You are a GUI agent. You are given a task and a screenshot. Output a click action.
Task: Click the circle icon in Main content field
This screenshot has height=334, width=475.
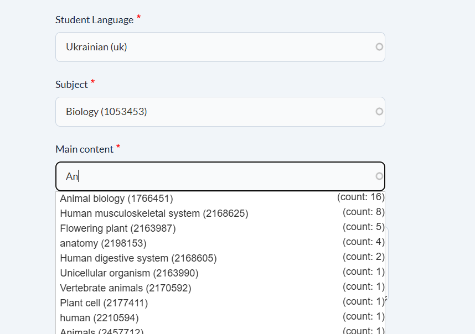[379, 176]
